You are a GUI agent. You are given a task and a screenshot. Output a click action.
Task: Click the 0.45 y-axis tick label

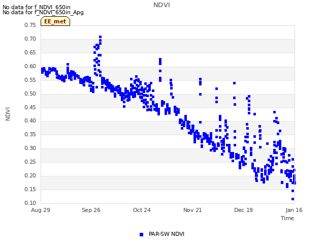(x=30, y=107)
